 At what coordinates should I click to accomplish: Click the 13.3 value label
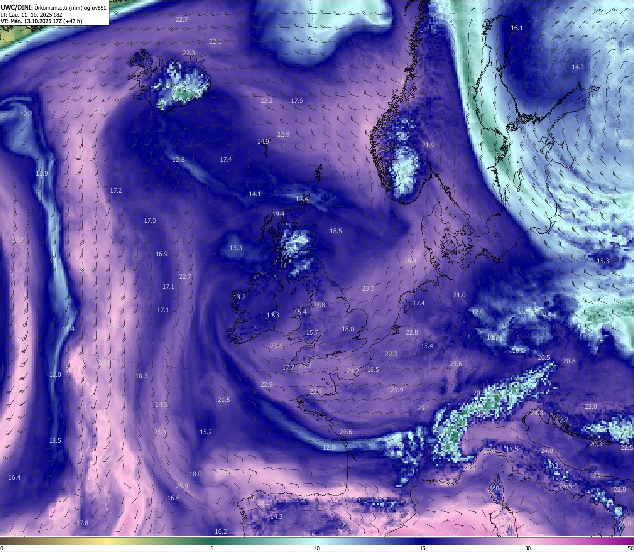236,248
